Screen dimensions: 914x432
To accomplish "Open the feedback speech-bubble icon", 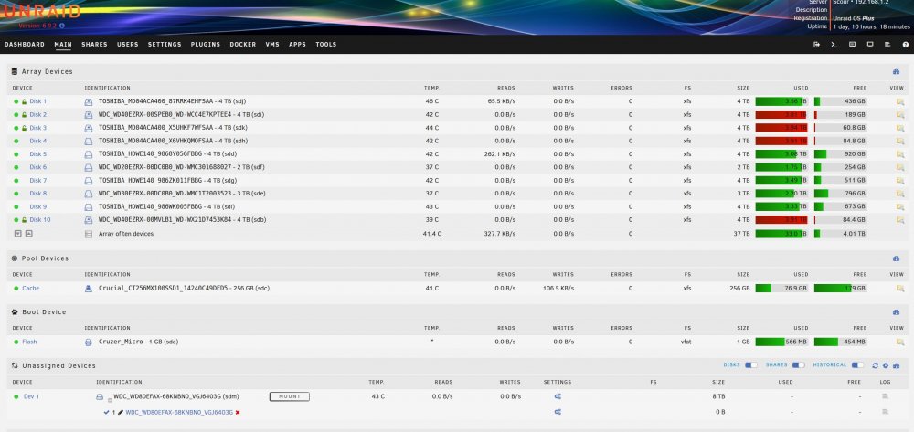I will click(x=852, y=44).
